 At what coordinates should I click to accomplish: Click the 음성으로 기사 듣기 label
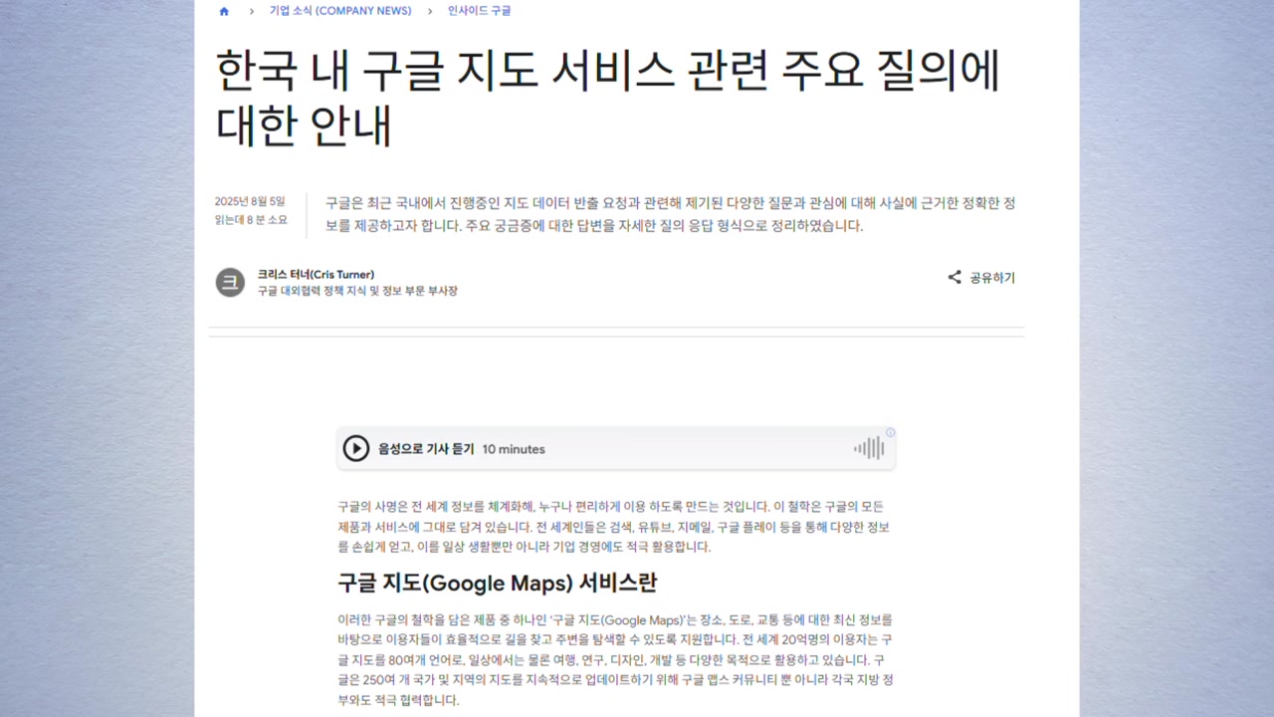pyautogui.click(x=426, y=449)
